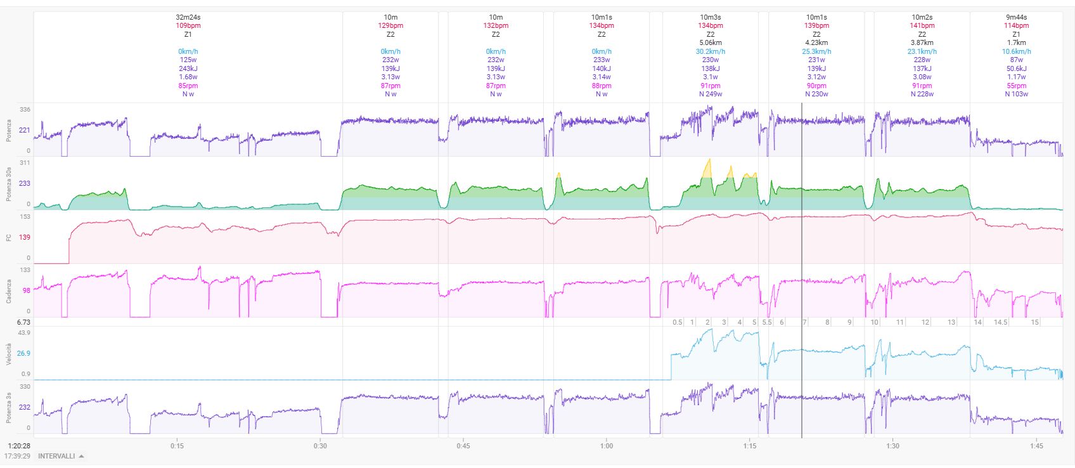Click the 10 km marker on distance ruler

click(874, 322)
